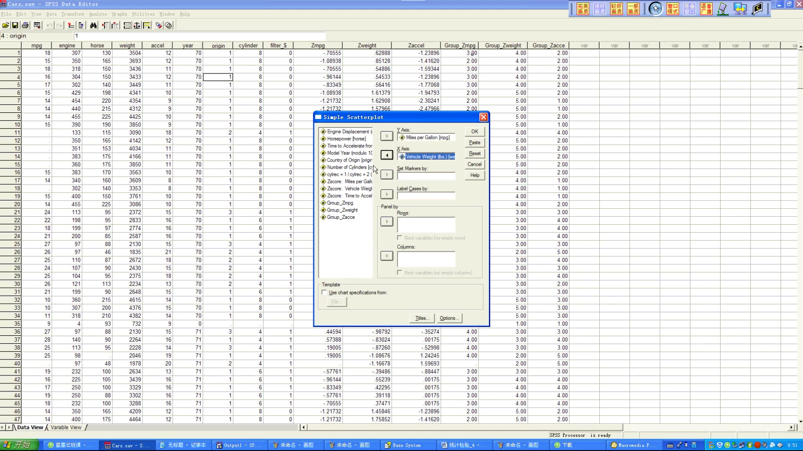Enable Use chart specifications from checkbox
The image size is (803, 451).
[x=324, y=292]
